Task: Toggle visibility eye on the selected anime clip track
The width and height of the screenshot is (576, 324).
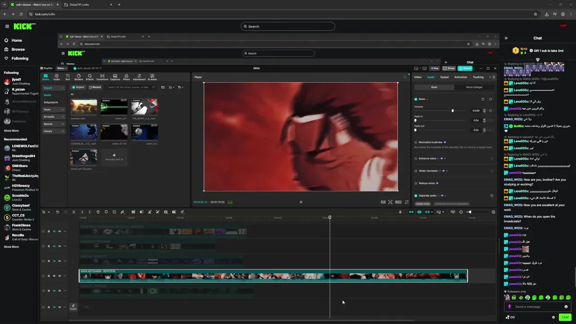Action: [x=54, y=276]
